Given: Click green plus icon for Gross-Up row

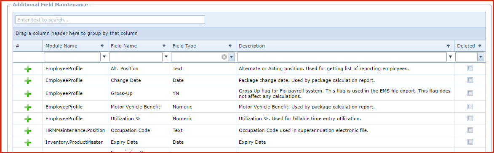Looking at the screenshot, I should click(x=28, y=93).
